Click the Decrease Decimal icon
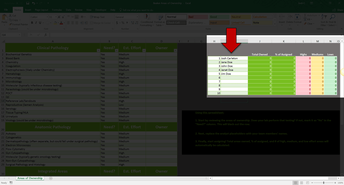Screen dimensions: 344x185 tap(136, 23)
